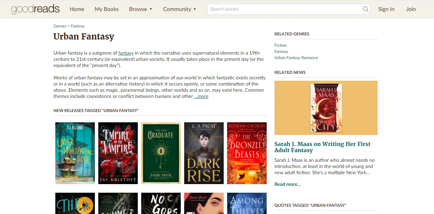This screenshot has height=214, width=434.
Task: Open Under the Whispering Door book cover
Action: tap(75, 153)
